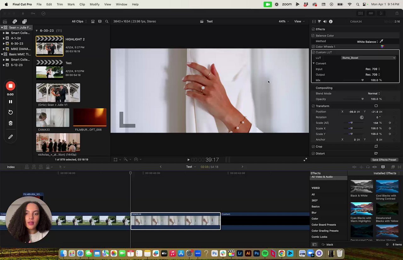Open the viewer 44% zoom dropdown
403x260 pixels.
tap(284, 21)
